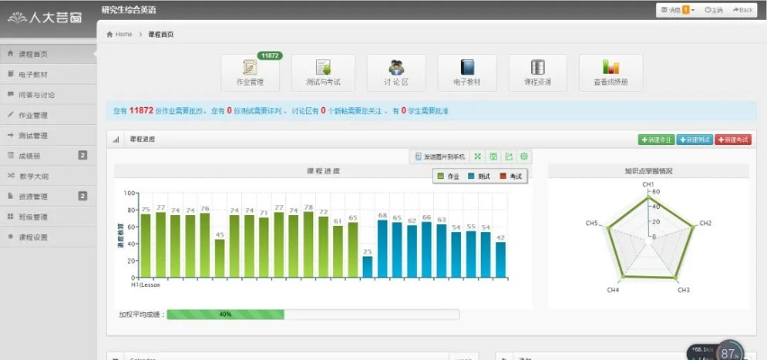Viewport: 767px width, 360px height.
Task: Open the 消息 messages dropdown in header
Action: click(677, 10)
